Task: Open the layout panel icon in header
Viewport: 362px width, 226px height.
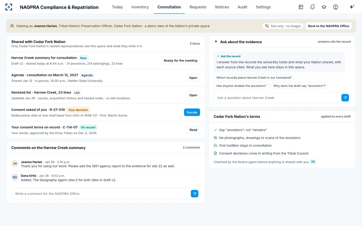Action: 301,7
